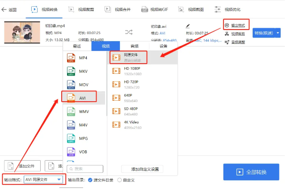
Task: Choose the 4K Video preset icon
Action: click(x=116, y=124)
